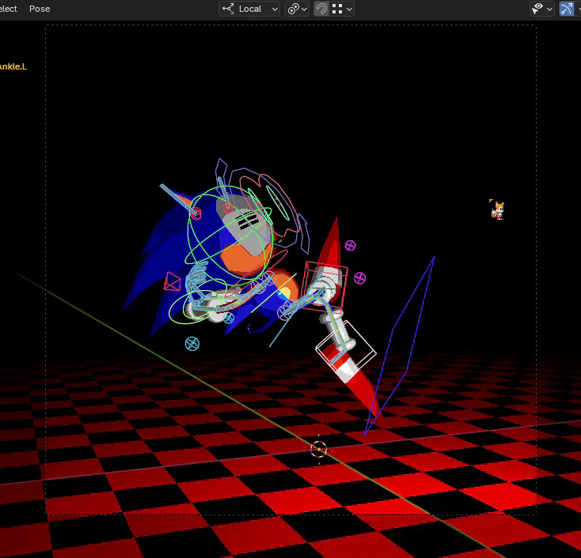Click the Tails sprite image
The height and width of the screenshot is (558, 581).
pyautogui.click(x=497, y=209)
